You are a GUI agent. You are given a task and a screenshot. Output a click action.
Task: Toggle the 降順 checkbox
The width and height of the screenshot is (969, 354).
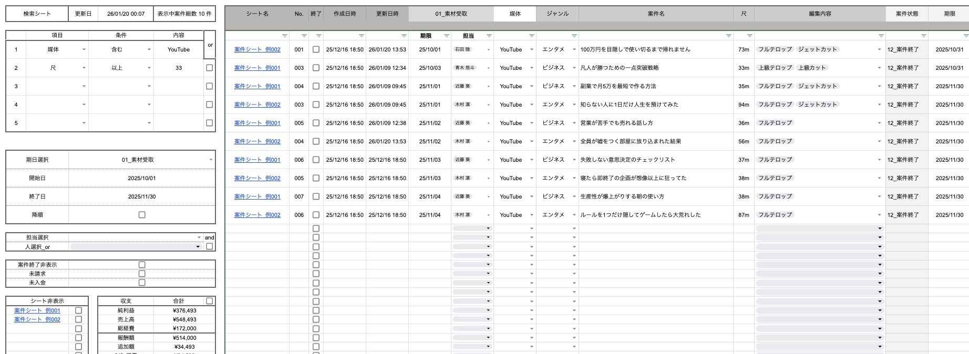(142, 215)
